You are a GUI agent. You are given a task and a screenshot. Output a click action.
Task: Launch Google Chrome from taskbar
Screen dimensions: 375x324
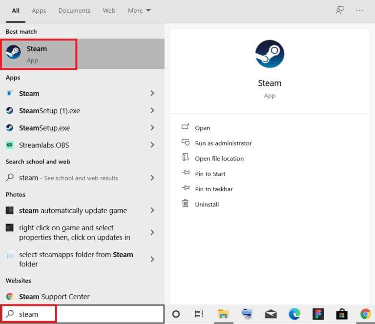pos(366,314)
